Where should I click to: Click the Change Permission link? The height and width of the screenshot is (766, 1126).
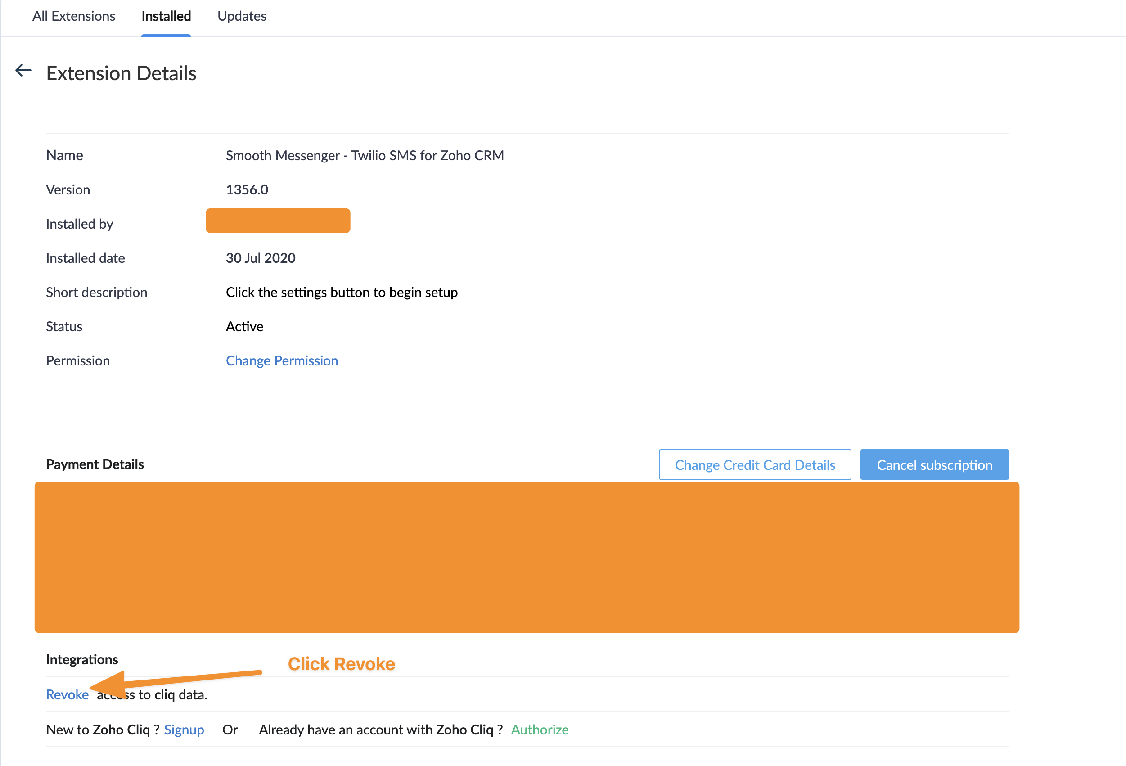pos(282,360)
